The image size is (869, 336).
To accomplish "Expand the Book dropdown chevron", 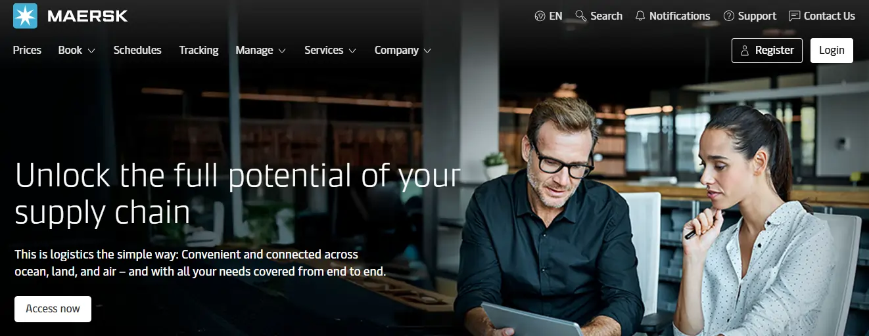I will click(91, 51).
